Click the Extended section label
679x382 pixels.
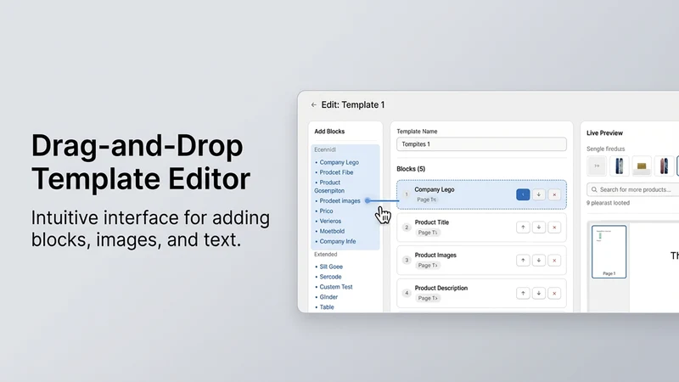coord(326,254)
